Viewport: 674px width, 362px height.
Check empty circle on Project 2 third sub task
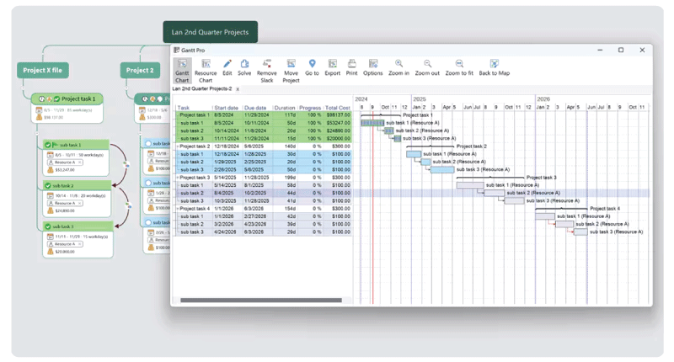click(x=148, y=222)
